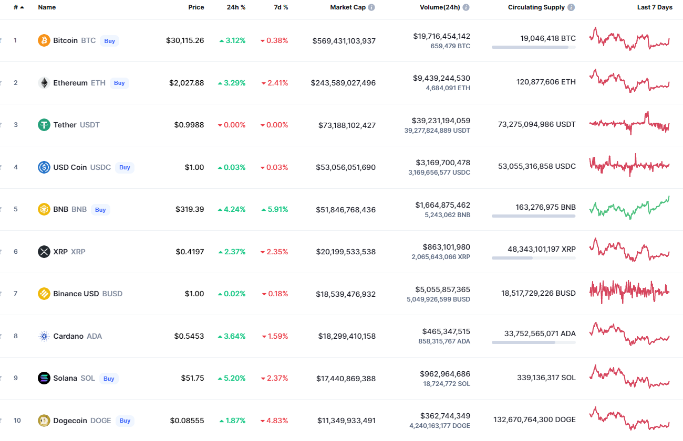Click the Market Cap info icon
This screenshot has width=683, height=441.
coord(371,7)
